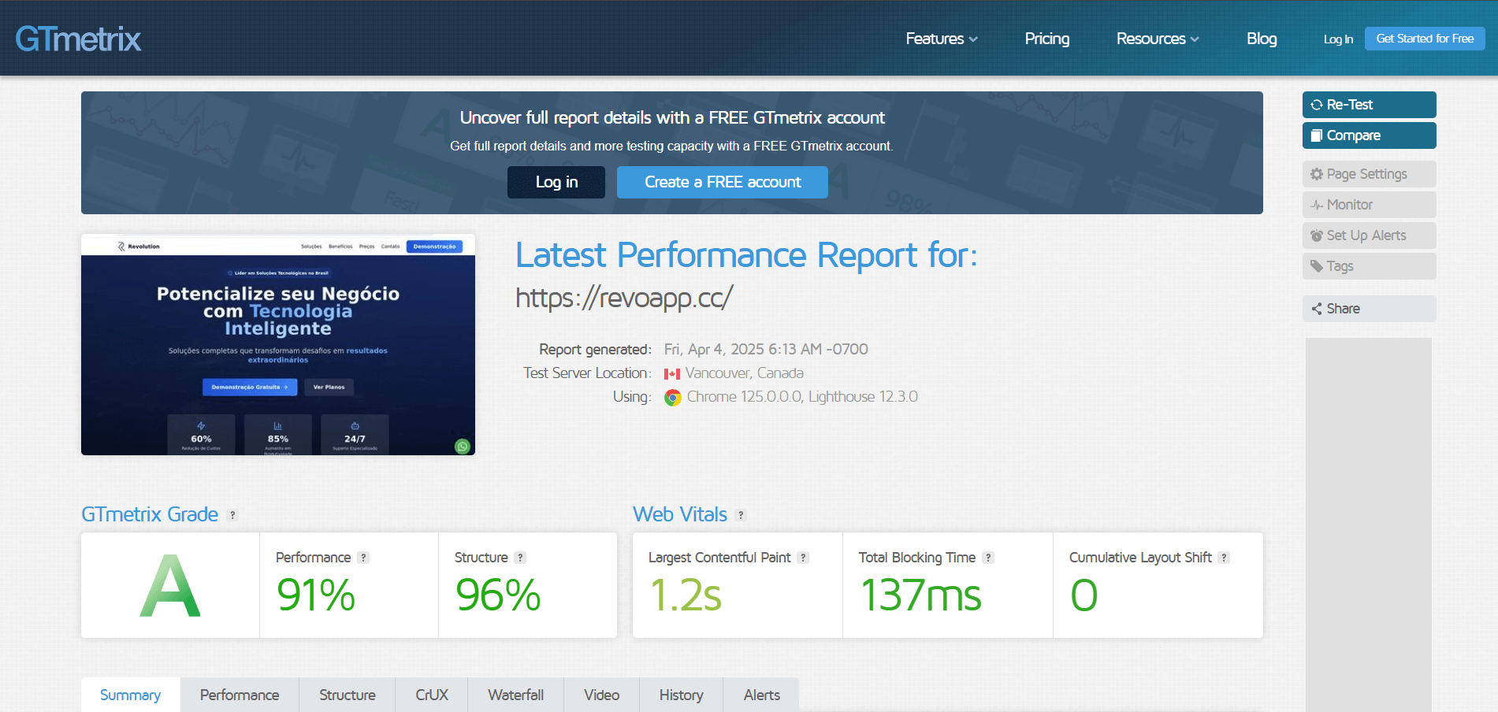
Task: Click Cumulative Layout Shift help icon
Action: coord(1224,558)
